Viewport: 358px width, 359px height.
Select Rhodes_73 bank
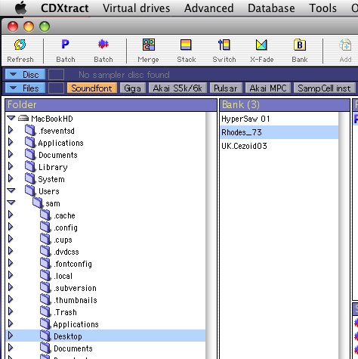[x=279, y=132]
